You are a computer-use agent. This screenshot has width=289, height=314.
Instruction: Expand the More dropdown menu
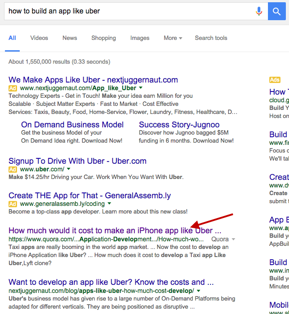tap(173, 38)
